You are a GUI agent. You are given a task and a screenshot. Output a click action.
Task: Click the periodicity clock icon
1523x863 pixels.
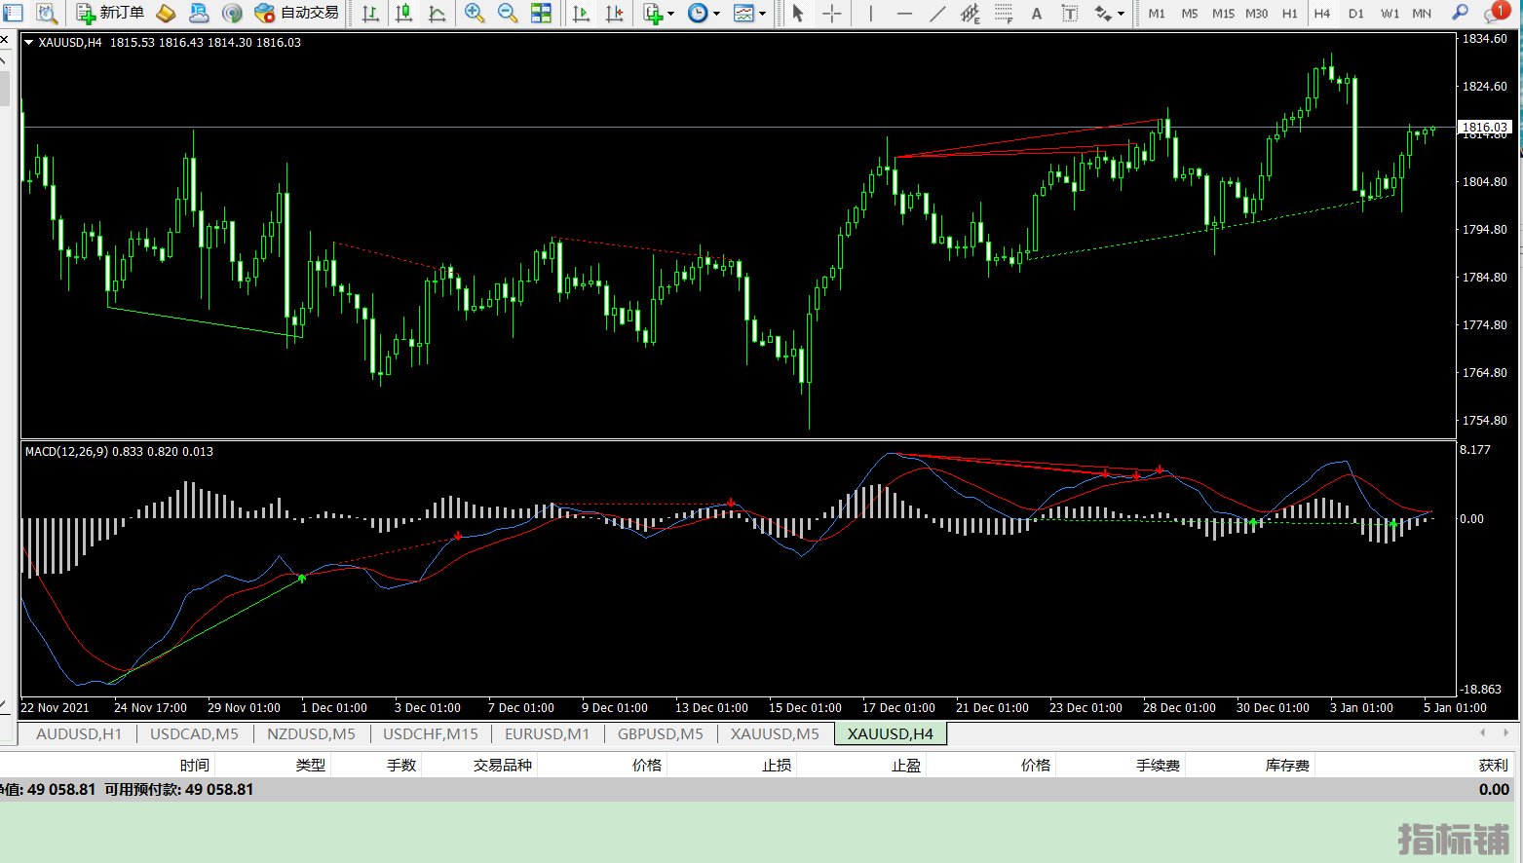coord(698,13)
